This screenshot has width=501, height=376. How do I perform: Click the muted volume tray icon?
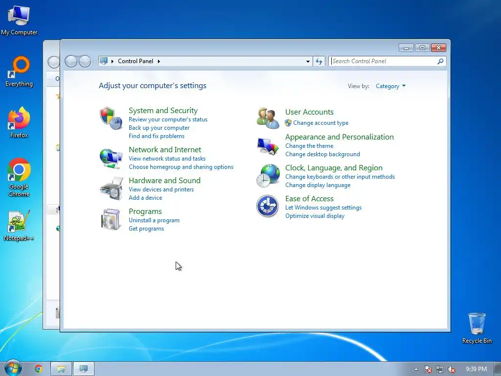coord(452,369)
